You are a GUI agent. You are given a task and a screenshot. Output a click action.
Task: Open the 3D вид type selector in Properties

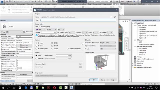11,32
